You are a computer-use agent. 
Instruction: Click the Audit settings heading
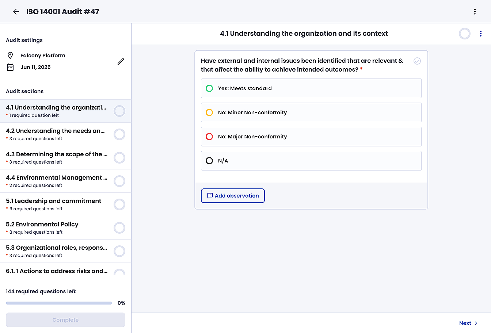click(x=24, y=40)
